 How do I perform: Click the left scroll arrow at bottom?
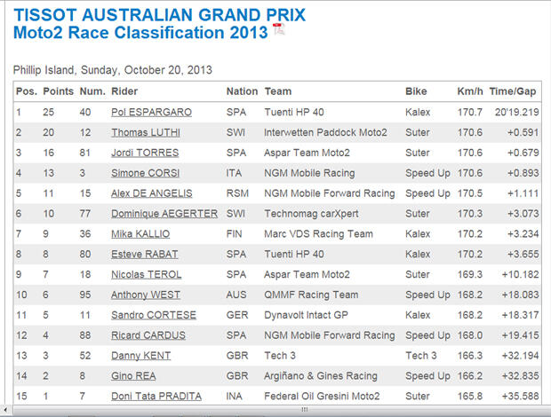5,409
